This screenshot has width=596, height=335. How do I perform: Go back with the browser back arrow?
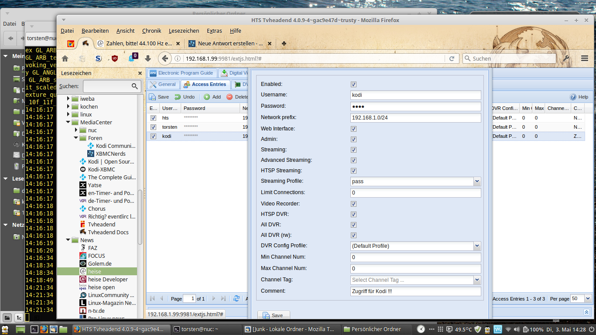[164, 58]
